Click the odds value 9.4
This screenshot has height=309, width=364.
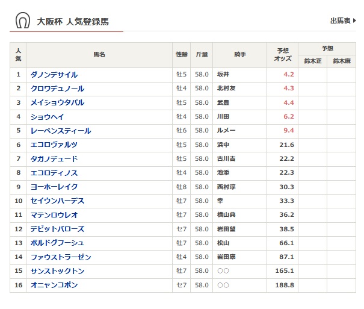coord(289,130)
